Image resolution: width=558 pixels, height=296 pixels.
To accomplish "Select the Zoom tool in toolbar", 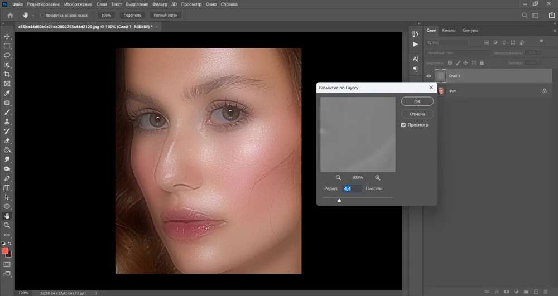I will 7,225.
